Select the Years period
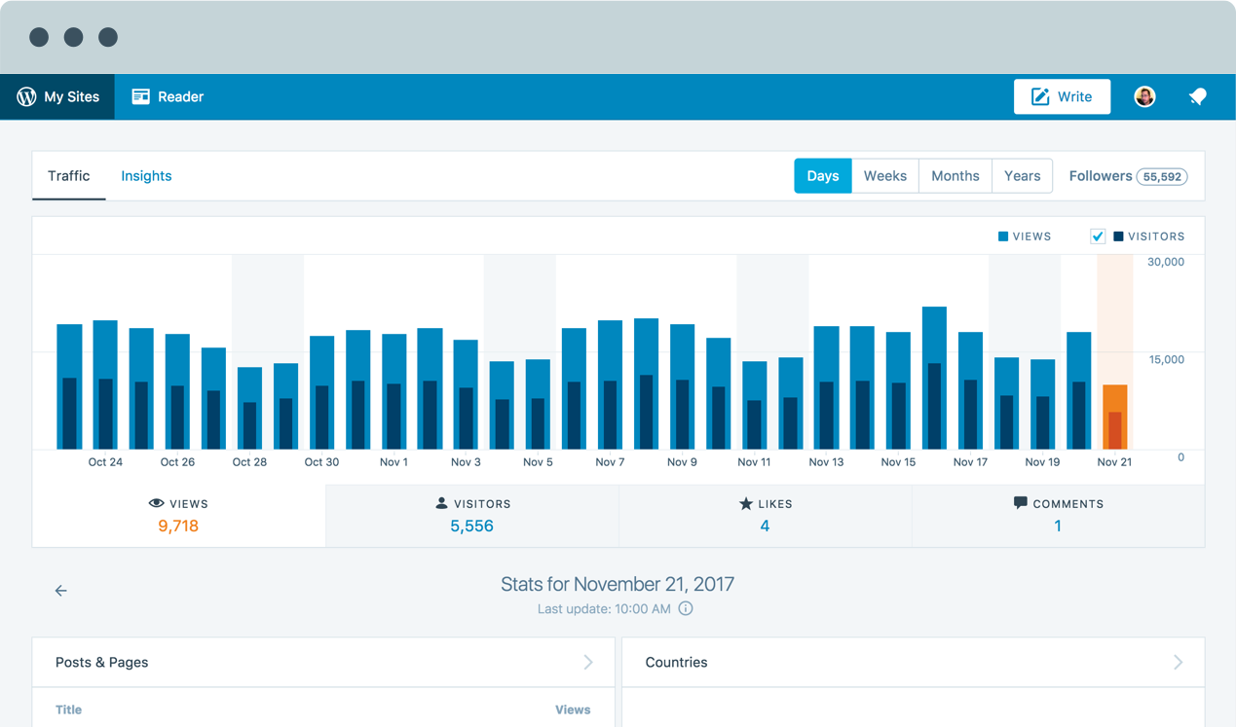The width and height of the screenshot is (1236, 727). click(1023, 176)
